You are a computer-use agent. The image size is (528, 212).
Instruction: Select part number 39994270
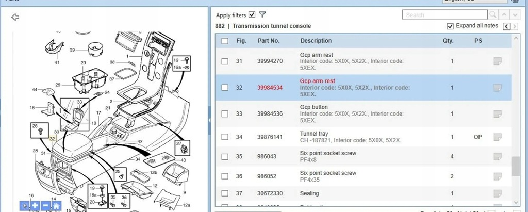(x=270, y=61)
